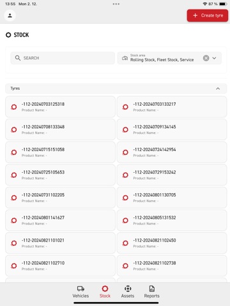Open tyre -112-20240821102450
230x306 pixels.
[x=172, y=243]
